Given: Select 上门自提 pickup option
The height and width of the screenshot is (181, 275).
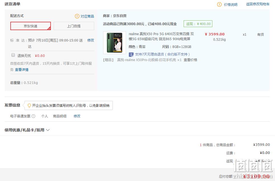Looking at the screenshot, I should [x=74, y=26].
